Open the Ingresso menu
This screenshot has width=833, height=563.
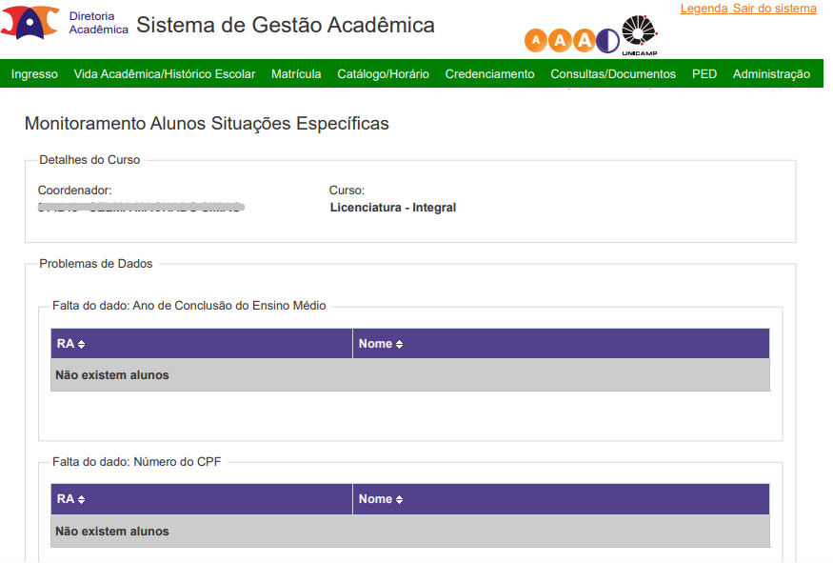[x=34, y=74]
